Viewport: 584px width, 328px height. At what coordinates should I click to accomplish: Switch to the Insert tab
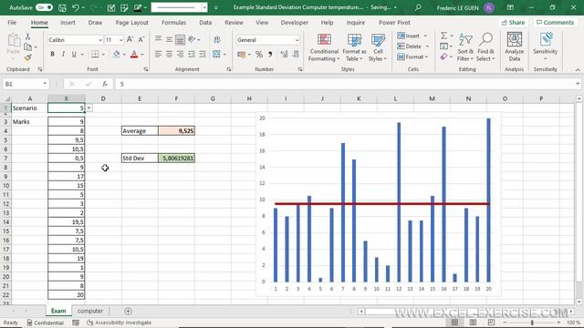[x=68, y=22]
